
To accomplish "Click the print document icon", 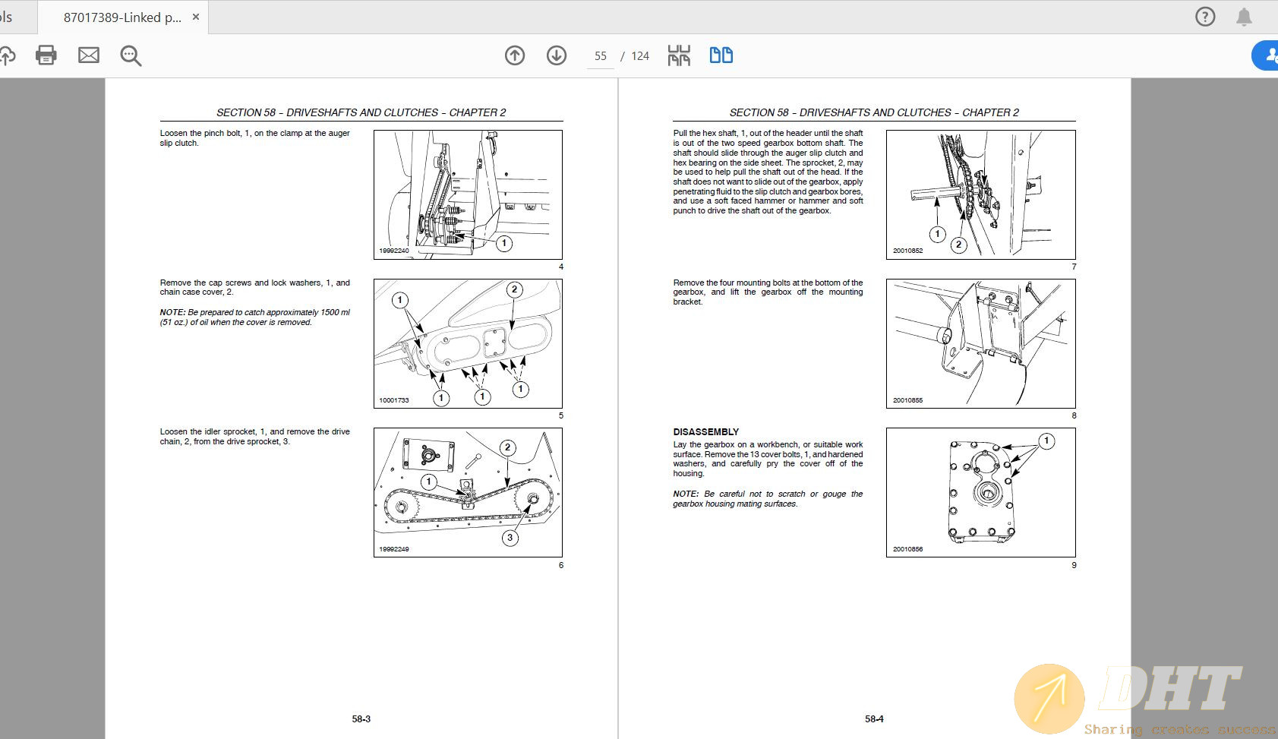I will [46, 55].
